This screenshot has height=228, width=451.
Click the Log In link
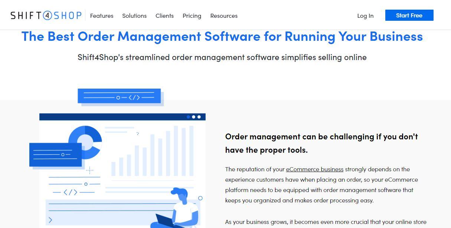tap(365, 16)
